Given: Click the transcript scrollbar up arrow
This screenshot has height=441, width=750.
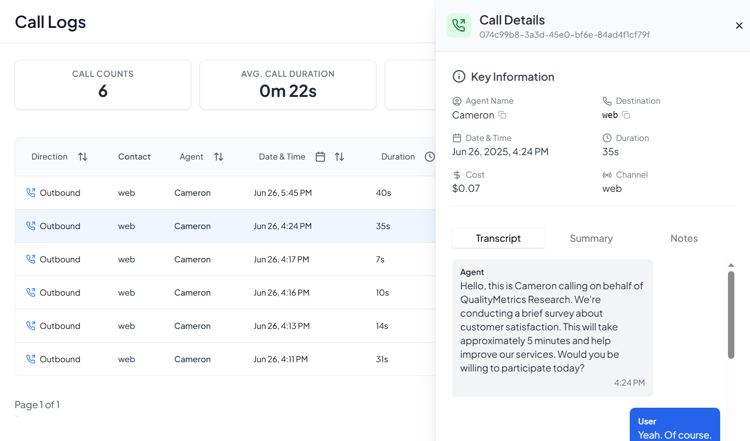Looking at the screenshot, I should [731, 265].
